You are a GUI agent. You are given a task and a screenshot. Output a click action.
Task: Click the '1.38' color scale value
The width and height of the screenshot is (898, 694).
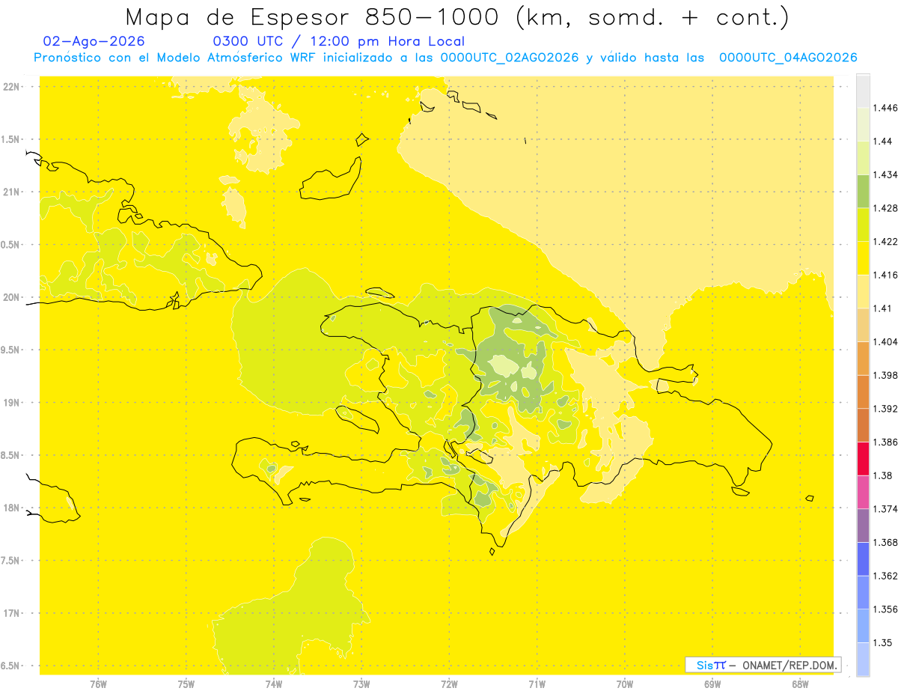coord(882,475)
